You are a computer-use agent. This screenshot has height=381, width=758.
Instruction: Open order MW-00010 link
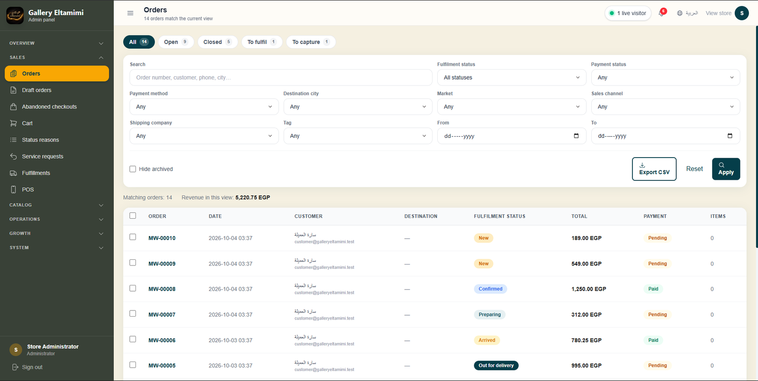pos(162,238)
